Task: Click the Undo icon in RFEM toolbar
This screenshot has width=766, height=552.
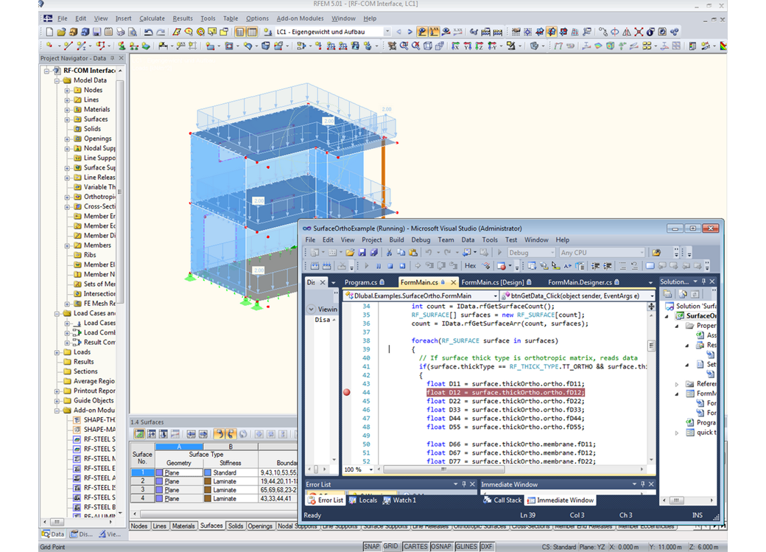Action: pos(149,32)
